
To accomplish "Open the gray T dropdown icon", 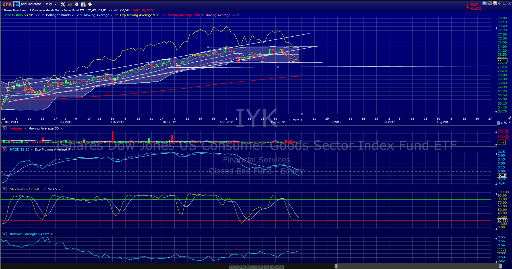I will pos(490,3).
